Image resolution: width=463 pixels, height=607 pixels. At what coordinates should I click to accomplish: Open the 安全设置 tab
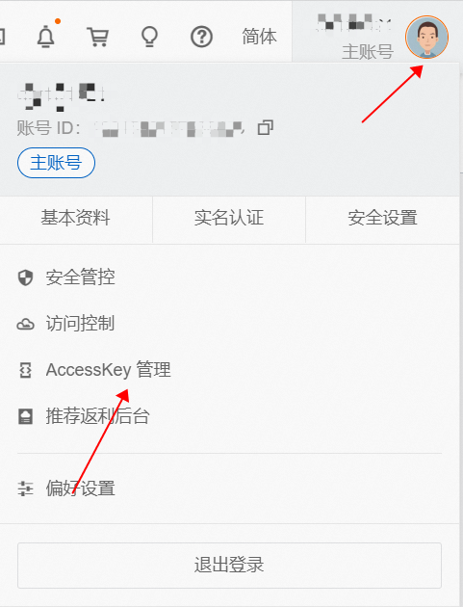(x=382, y=218)
